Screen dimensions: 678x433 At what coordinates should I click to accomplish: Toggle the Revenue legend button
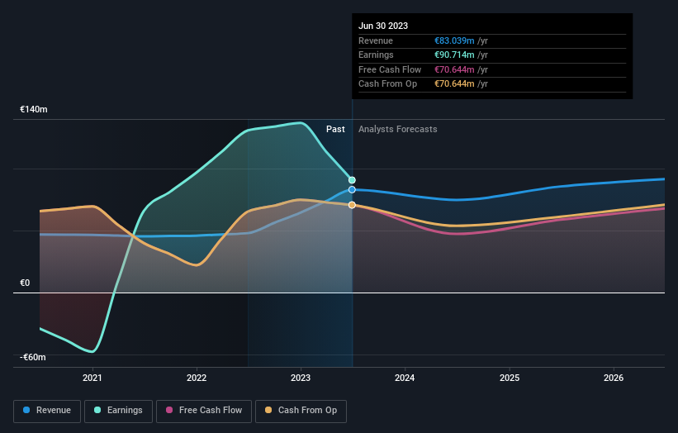coord(47,411)
